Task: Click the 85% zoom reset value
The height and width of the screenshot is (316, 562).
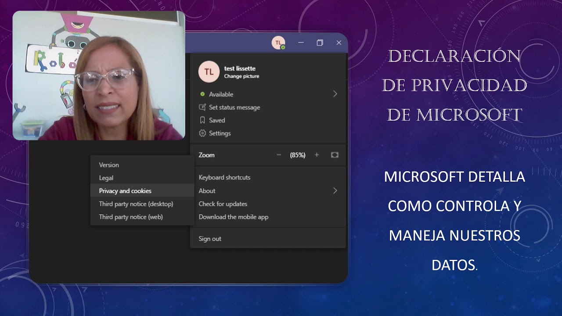Action: (x=298, y=155)
